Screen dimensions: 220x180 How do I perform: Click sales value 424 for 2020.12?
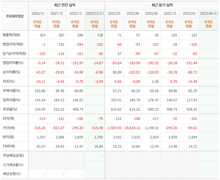tap(43, 35)
